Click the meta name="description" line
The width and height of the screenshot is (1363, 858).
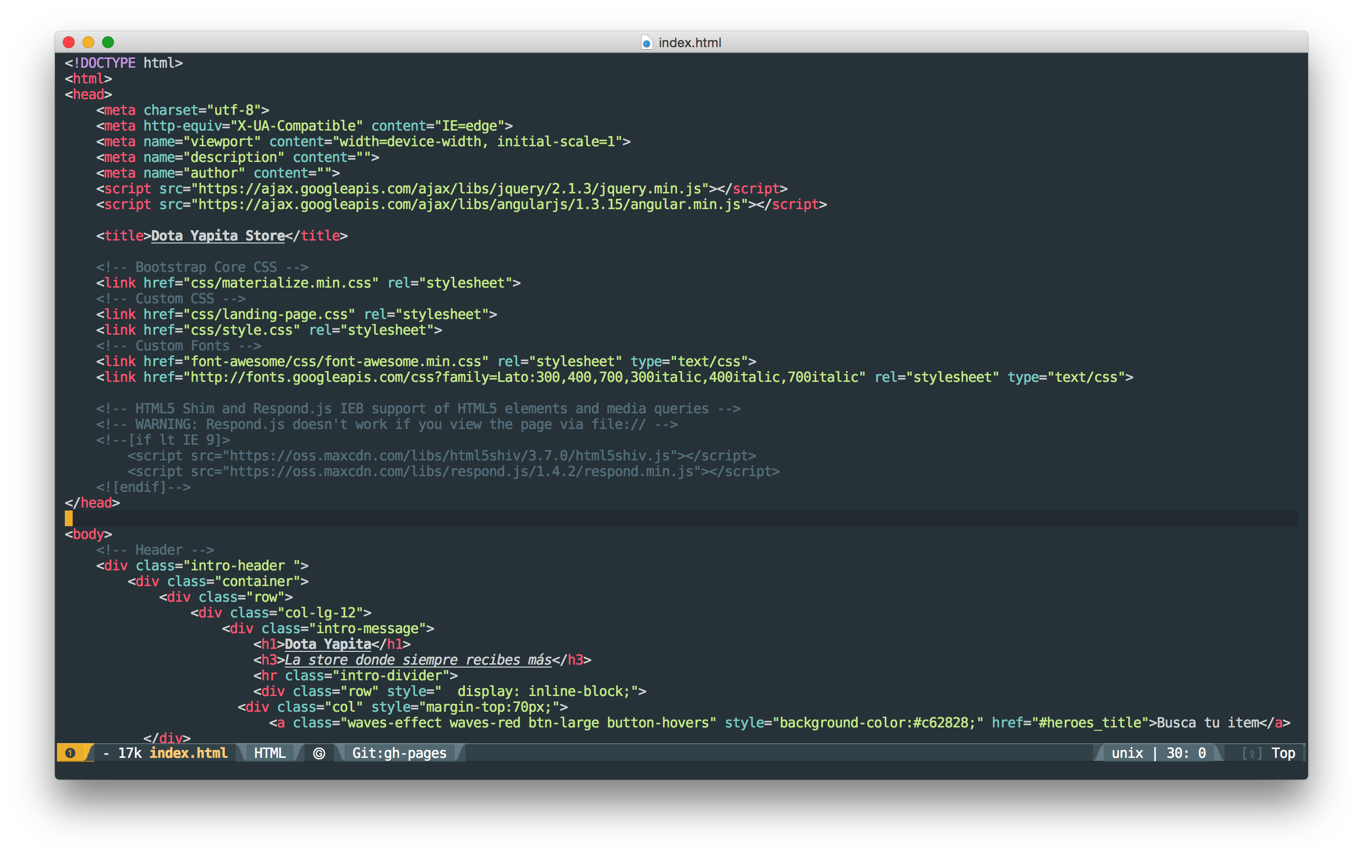(x=237, y=158)
